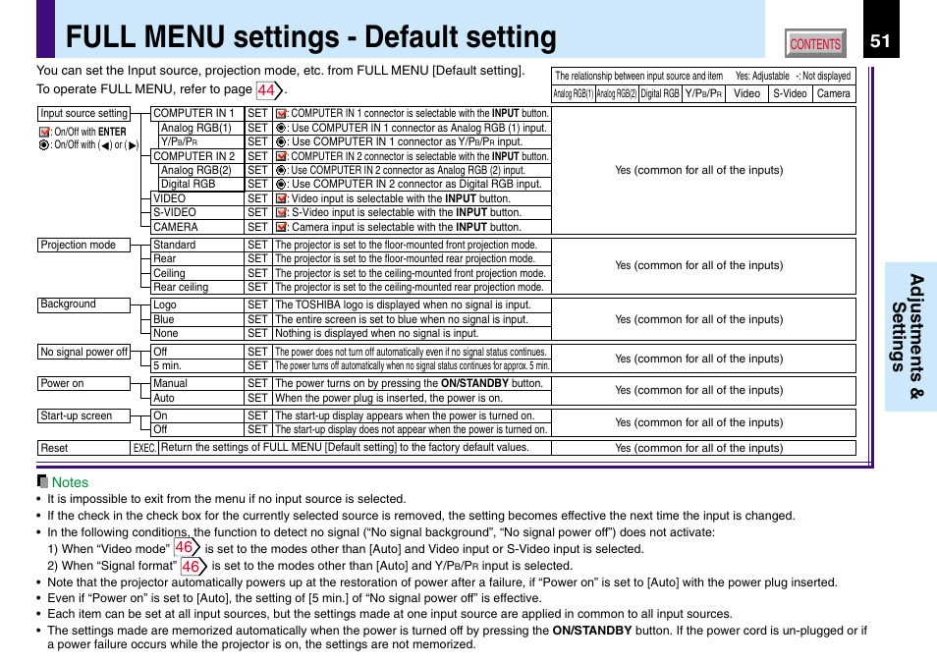Click the legend radio icon beside On/Off with arrows
The width and height of the screenshot is (937, 664).
click(x=43, y=145)
